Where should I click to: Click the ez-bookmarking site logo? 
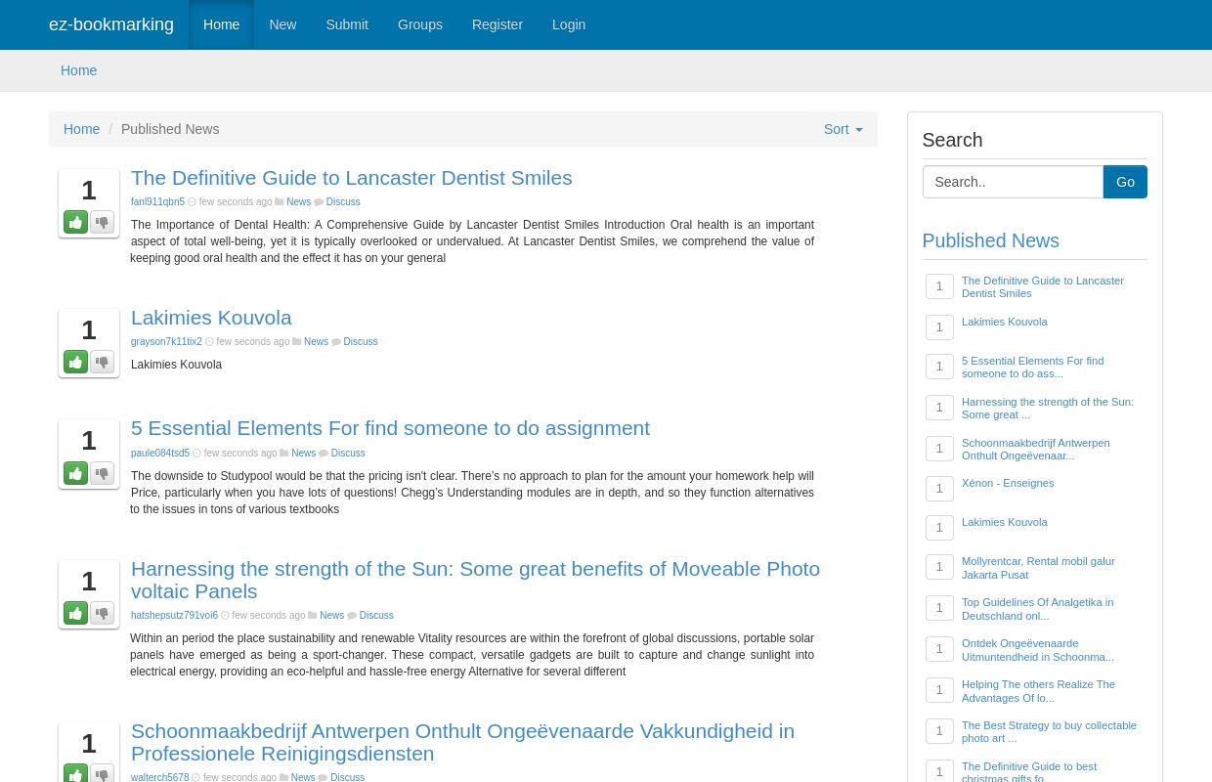[111, 24]
